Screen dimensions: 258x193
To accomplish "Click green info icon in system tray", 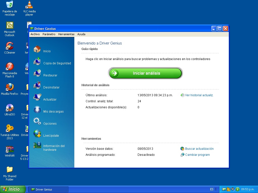I will pyautogui.click(x=237, y=189).
